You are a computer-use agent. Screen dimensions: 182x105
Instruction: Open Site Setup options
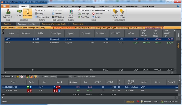[40, 10]
